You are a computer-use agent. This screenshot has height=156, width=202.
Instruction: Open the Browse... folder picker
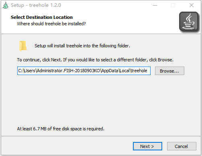coord(169,71)
